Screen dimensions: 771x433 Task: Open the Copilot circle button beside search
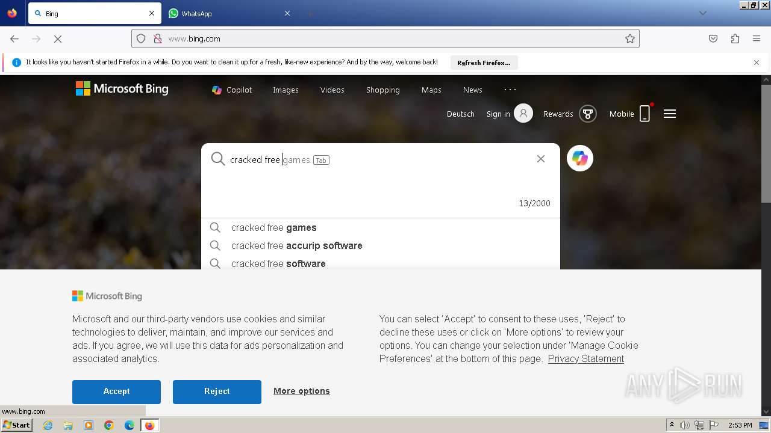(580, 158)
